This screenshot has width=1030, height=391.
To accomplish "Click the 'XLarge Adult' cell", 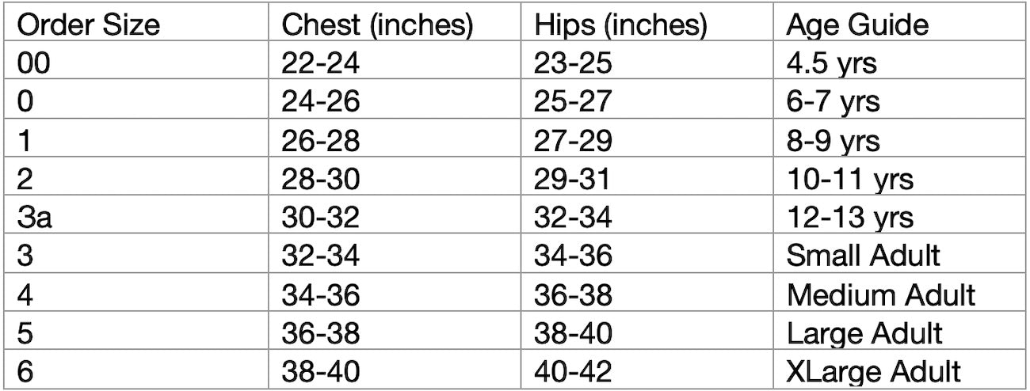I will click(874, 371).
